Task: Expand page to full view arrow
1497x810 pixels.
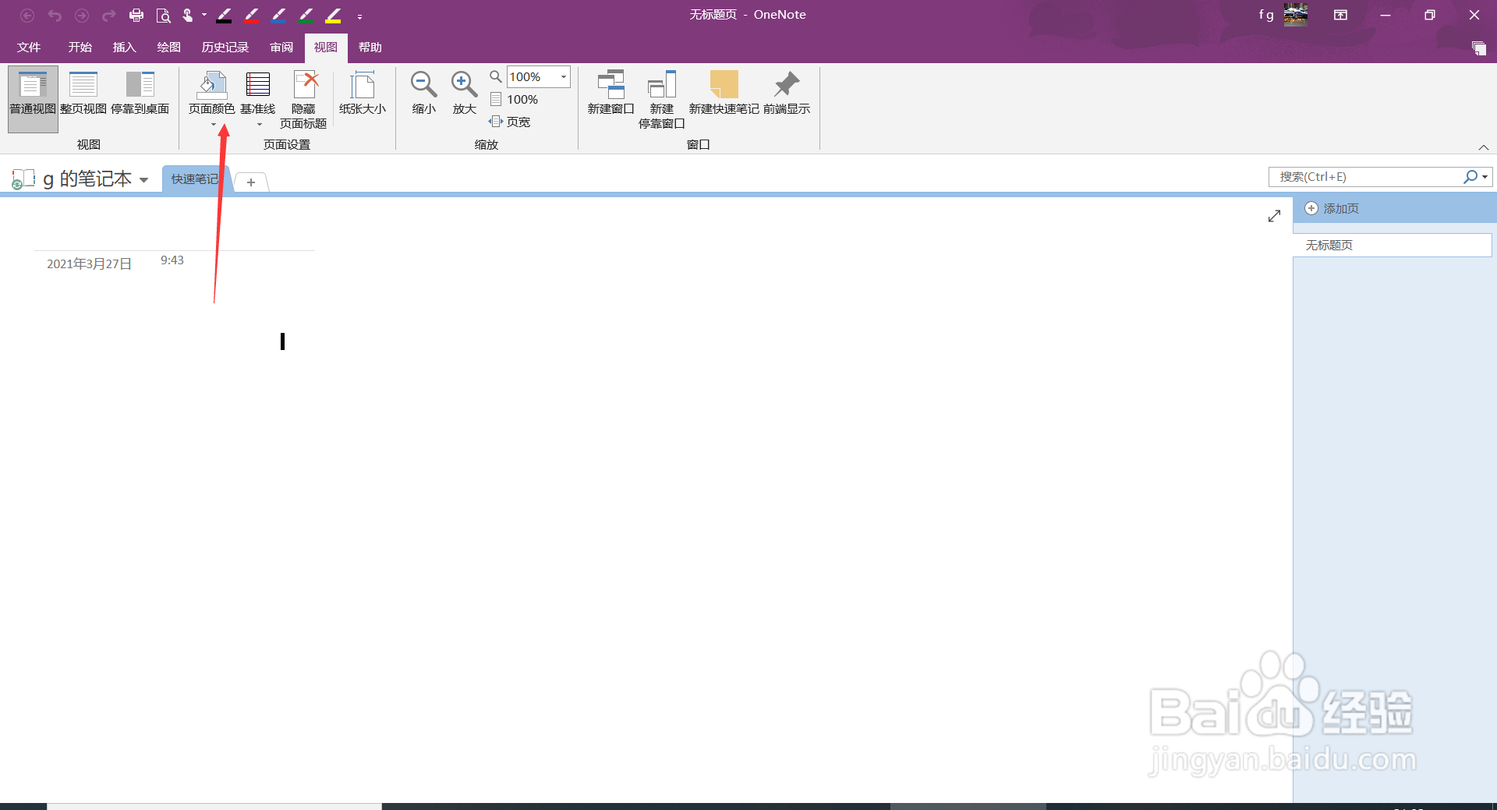Action: [1274, 216]
